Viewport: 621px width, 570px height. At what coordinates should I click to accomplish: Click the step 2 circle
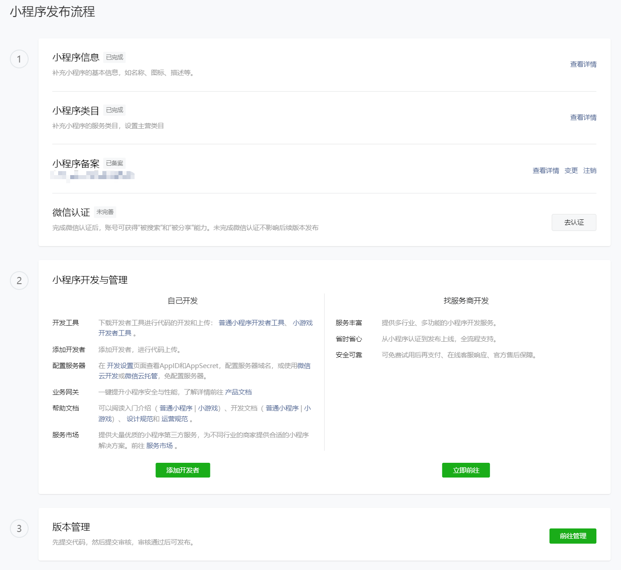point(19,281)
